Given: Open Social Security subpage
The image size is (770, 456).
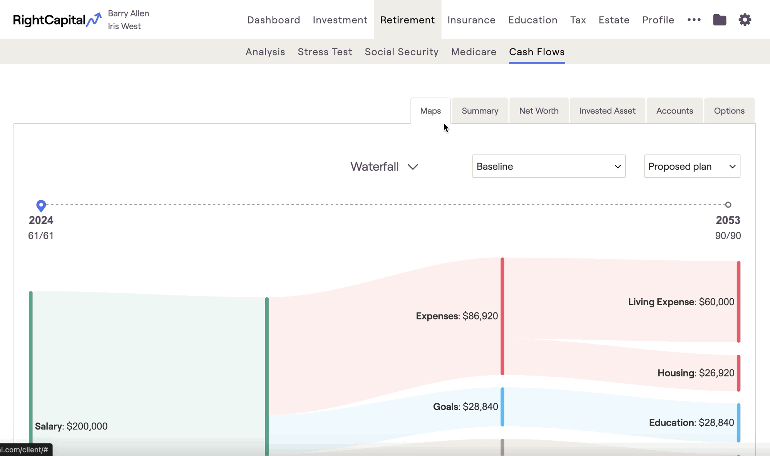Looking at the screenshot, I should click(402, 52).
